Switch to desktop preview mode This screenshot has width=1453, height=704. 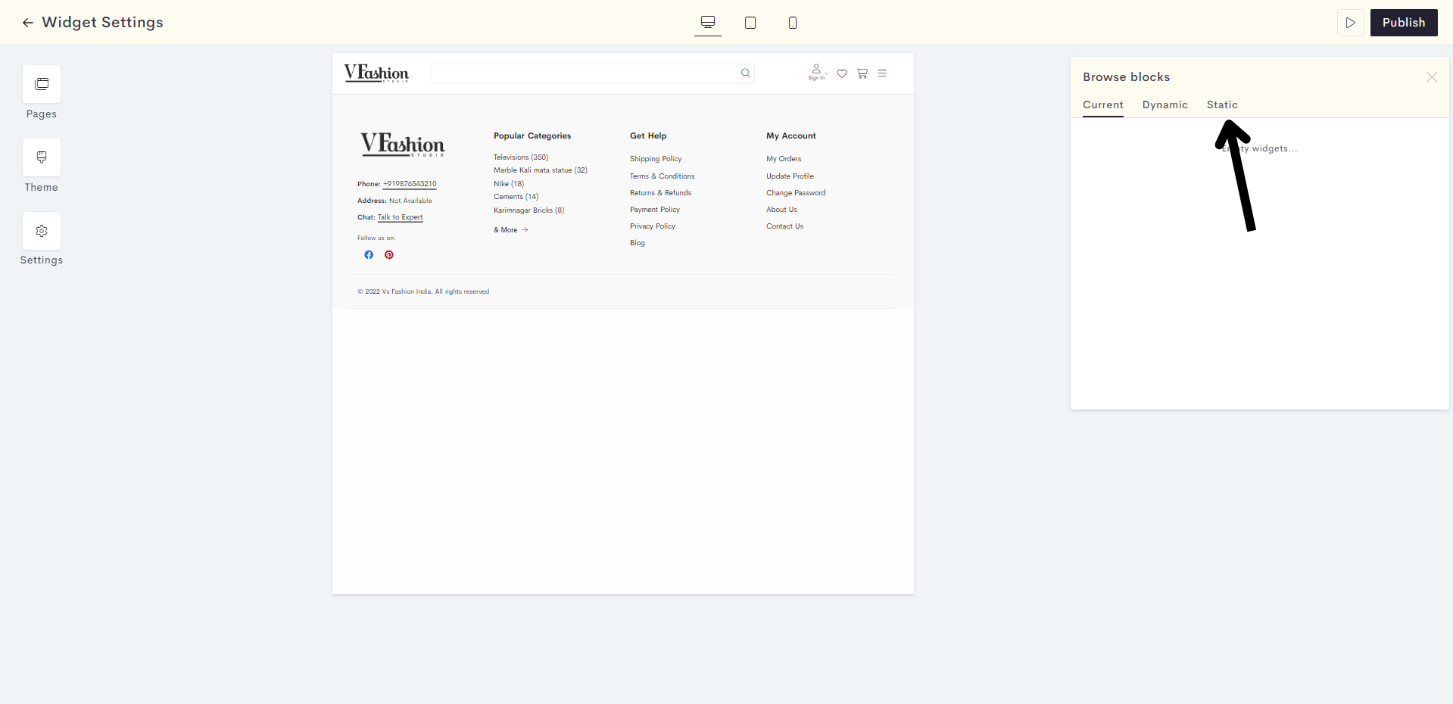[x=708, y=23]
